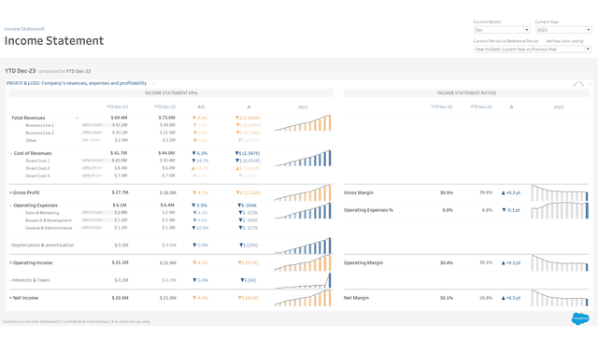Click the Interests & Taxes sparkline chart
This screenshot has width=598, height=339.
pyautogui.click(x=303, y=281)
